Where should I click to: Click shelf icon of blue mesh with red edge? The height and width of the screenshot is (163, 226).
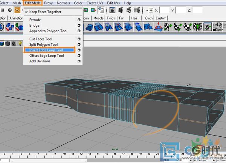[x=118, y=27]
